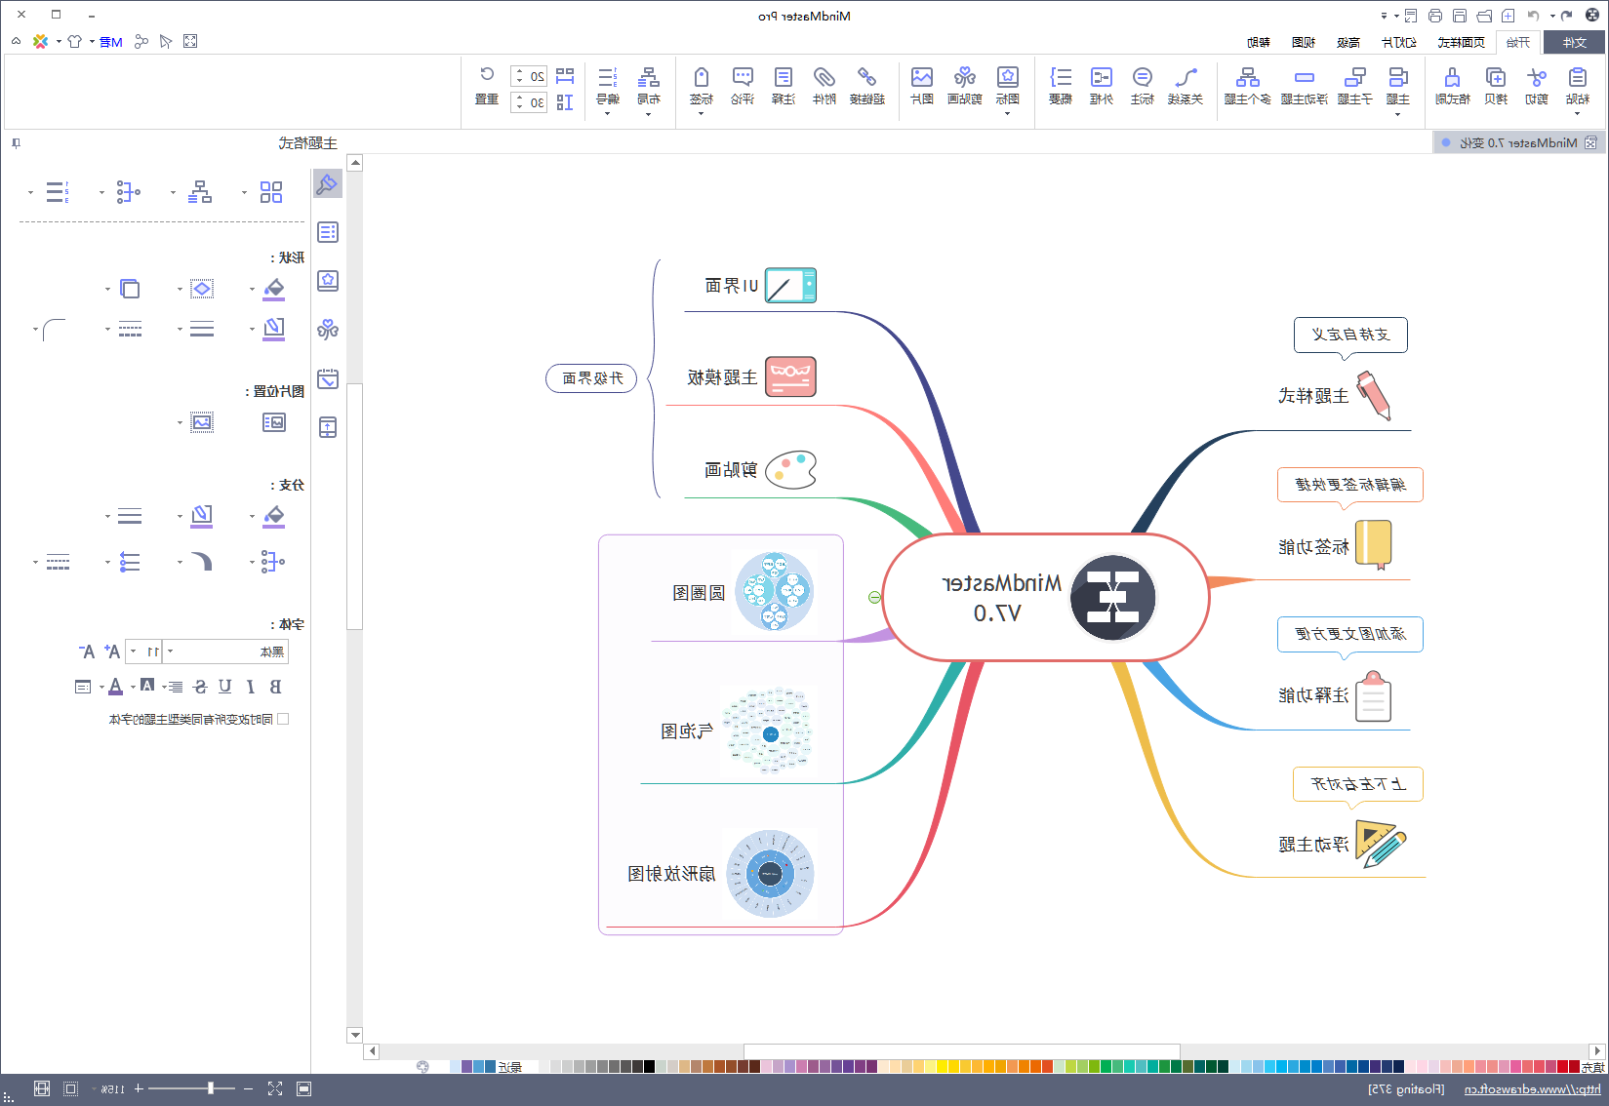Pick the black swatch in color palette

tap(650, 1067)
